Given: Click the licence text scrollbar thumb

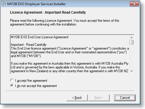Looking at the screenshot, I should pyautogui.click(x=132, y=42).
